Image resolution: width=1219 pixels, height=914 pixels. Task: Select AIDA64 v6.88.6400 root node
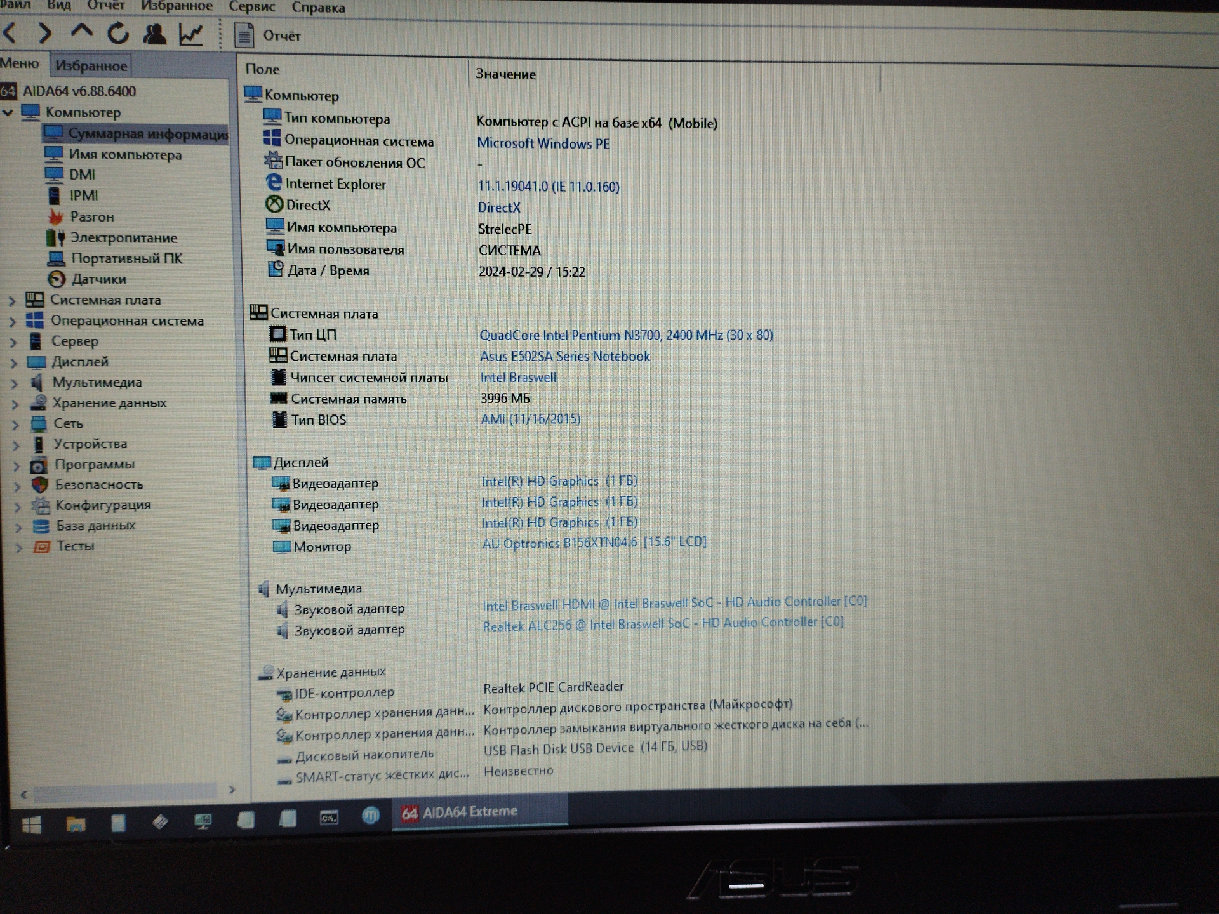click(79, 91)
